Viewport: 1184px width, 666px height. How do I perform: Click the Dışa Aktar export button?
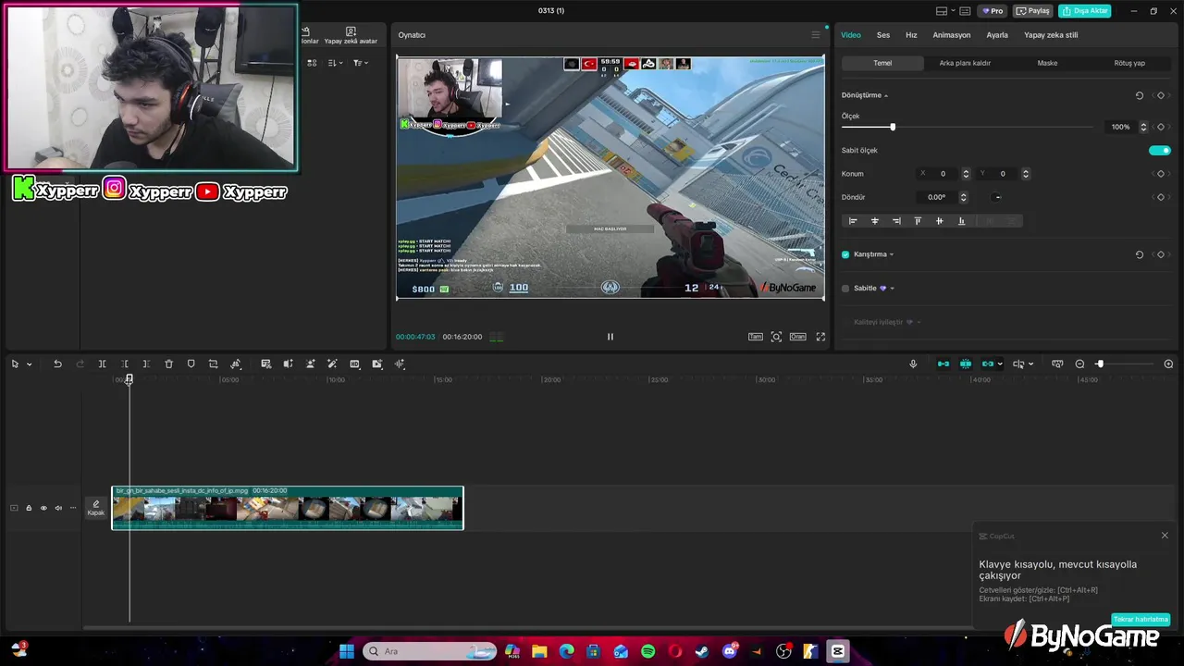1084,11
